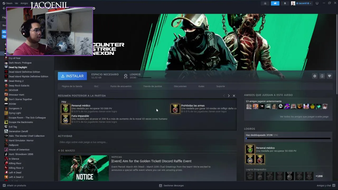Open the friends activity icon in top bar
Viewport: 338px width, 190px height.
point(265,3)
